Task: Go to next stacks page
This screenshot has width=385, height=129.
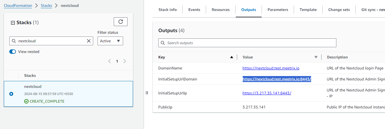Action: (x=124, y=61)
